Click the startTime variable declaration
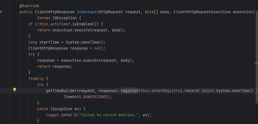This screenshot has width=258, height=124. [x=49, y=42]
